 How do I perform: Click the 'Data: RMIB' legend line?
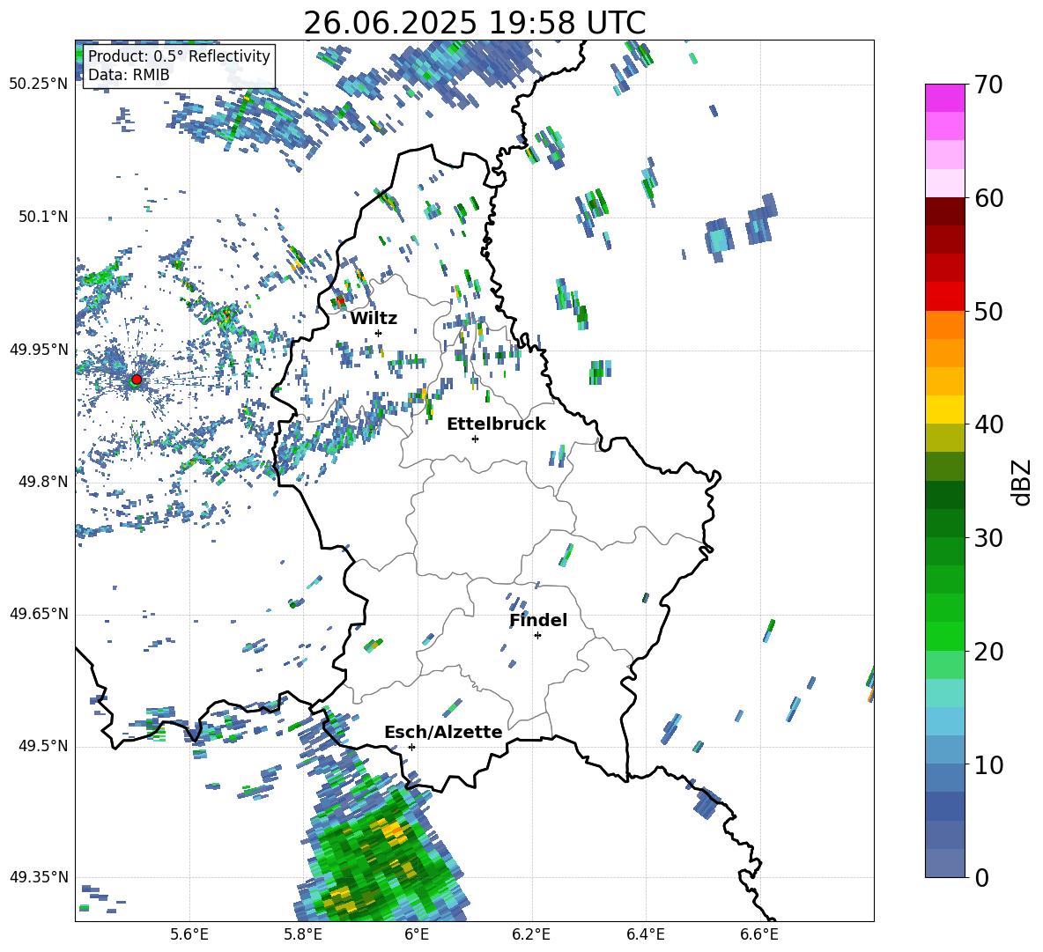tap(129, 75)
